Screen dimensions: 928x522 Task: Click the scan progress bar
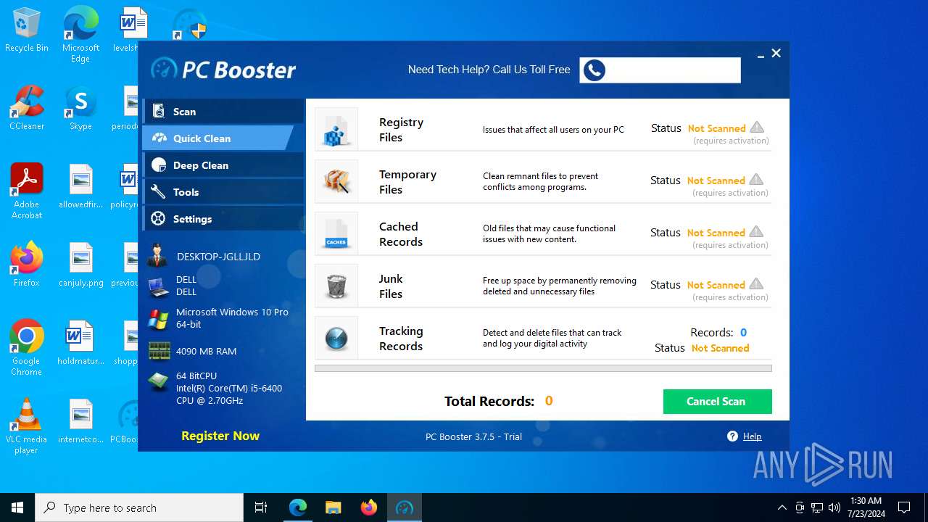pos(543,368)
